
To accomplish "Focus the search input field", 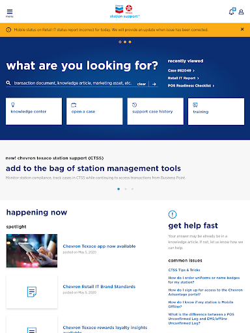I will click(x=73, y=83).
